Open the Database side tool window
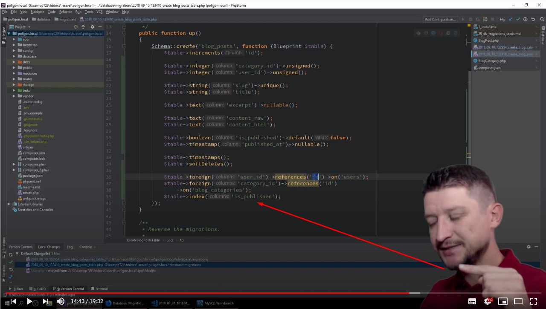This screenshot has width=546, height=309. (x=543, y=36)
